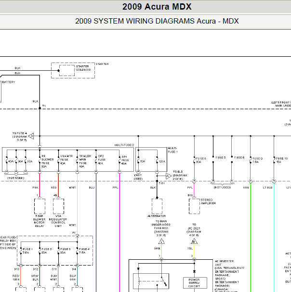Select the Starter Solenoid dashed box
Viewport: 291px width, 292px height.
(x=67, y=70)
